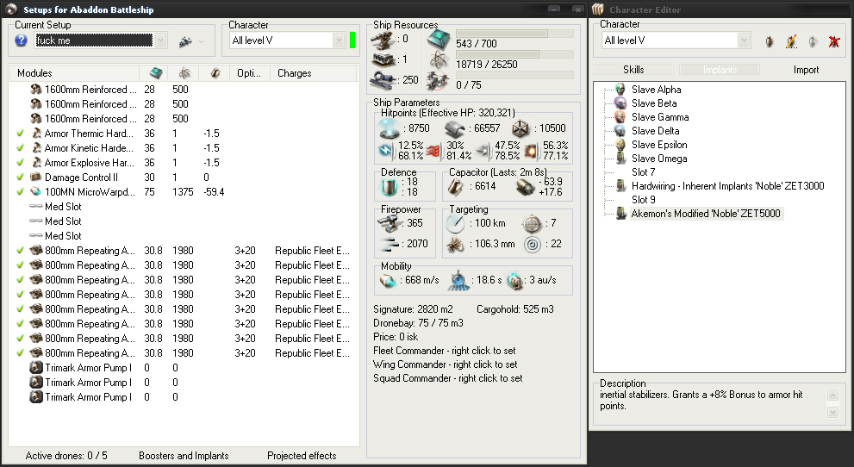854x467 pixels.
Task: Click the powergrid icon next to 18719 / 26250
Action: click(439, 59)
